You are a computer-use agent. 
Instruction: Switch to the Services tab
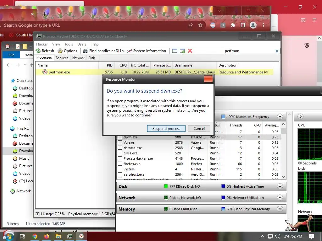(62, 58)
